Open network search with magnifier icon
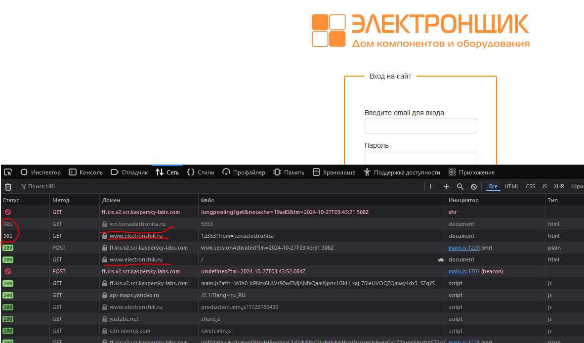 click(460, 187)
